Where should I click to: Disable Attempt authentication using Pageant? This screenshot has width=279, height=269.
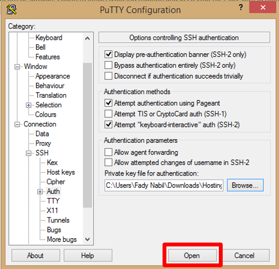pyautogui.click(x=109, y=103)
